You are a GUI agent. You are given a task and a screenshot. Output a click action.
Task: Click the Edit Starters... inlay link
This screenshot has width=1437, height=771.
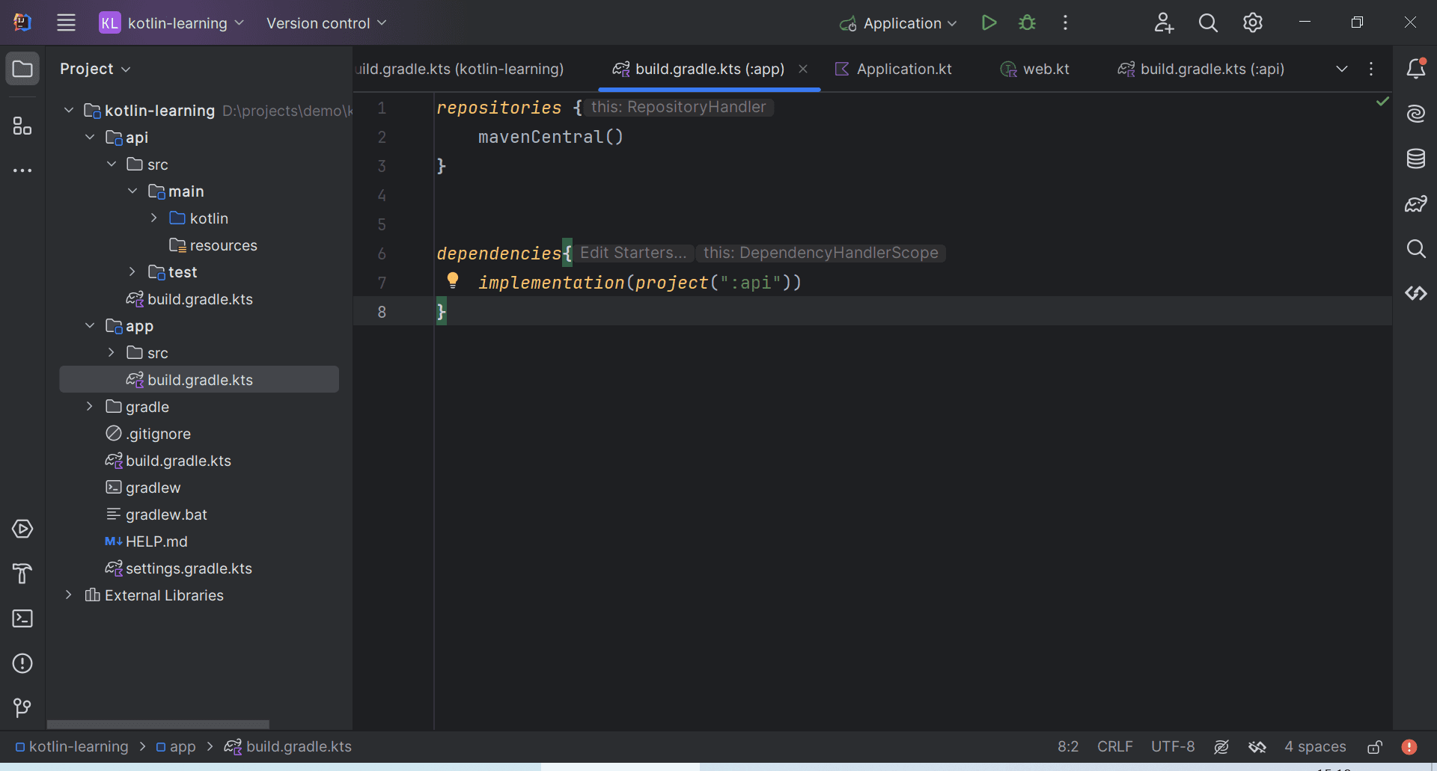click(633, 253)
